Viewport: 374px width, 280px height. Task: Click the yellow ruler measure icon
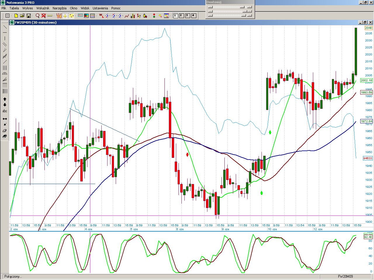point(50,16)
